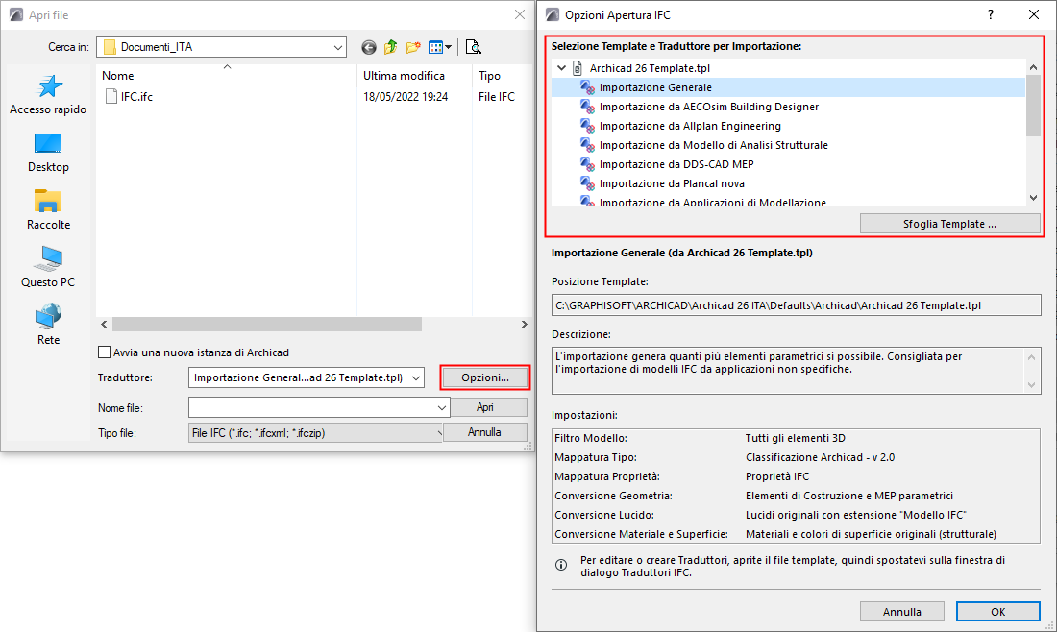Screen dimensions: 1057x632
Task: Click the 'Conversione Materiale e Superficie:' row
Action: coord(797,534)
